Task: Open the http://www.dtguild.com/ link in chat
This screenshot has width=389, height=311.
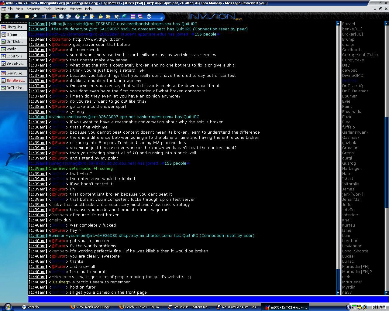Action: click(98, 39)
